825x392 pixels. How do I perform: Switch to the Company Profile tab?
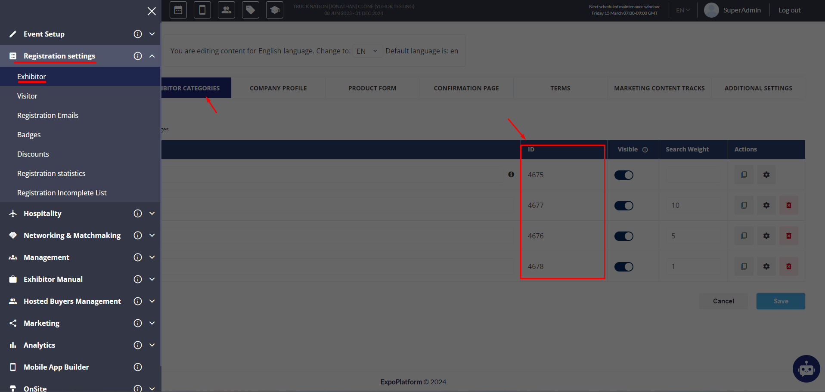coord(278,88)
